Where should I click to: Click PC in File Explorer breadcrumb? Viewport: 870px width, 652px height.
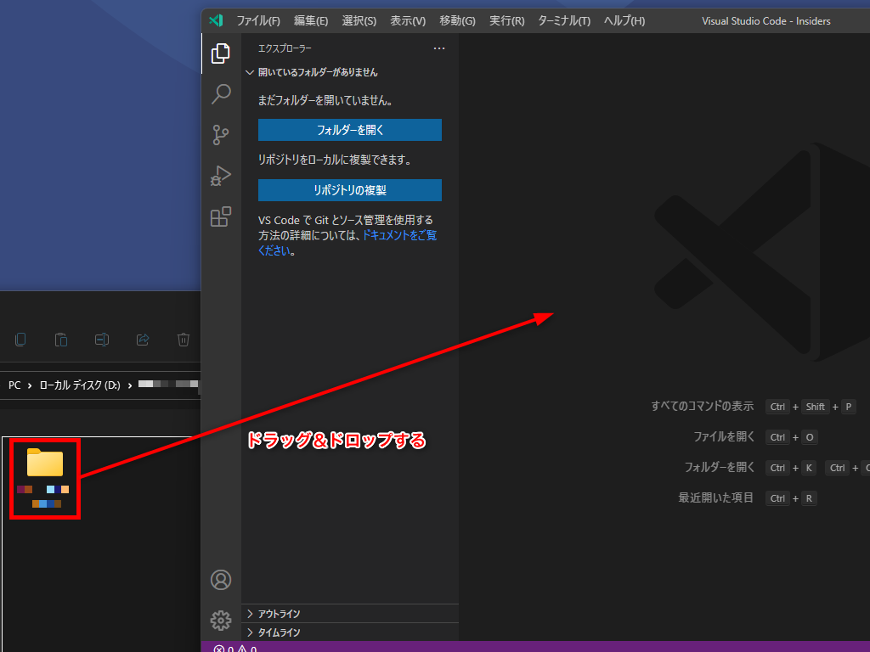tap(14, 385)
